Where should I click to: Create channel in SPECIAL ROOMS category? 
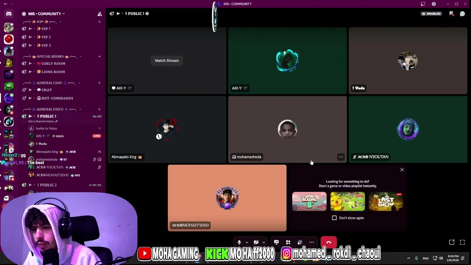[x=99, y=57]
